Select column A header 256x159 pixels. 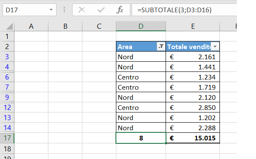pos(31,26)
